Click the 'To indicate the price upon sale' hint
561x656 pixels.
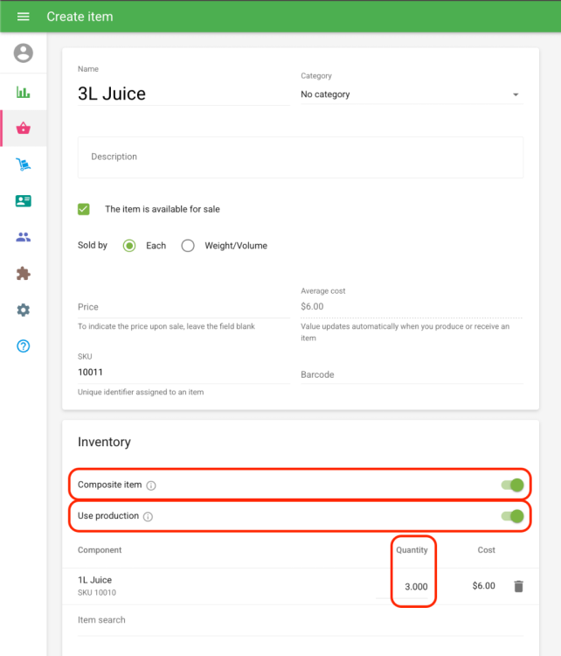(166, 326)
